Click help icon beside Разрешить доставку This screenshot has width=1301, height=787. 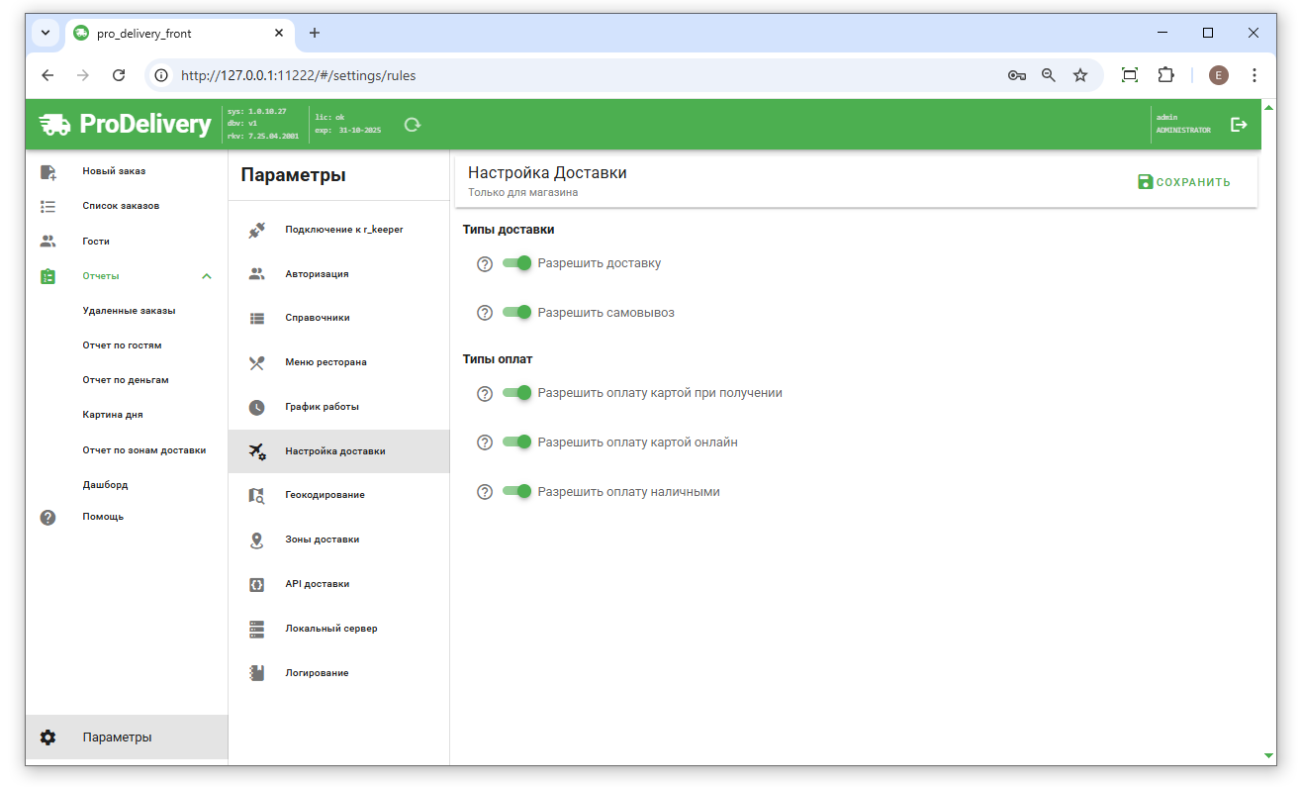pos(485,264)
